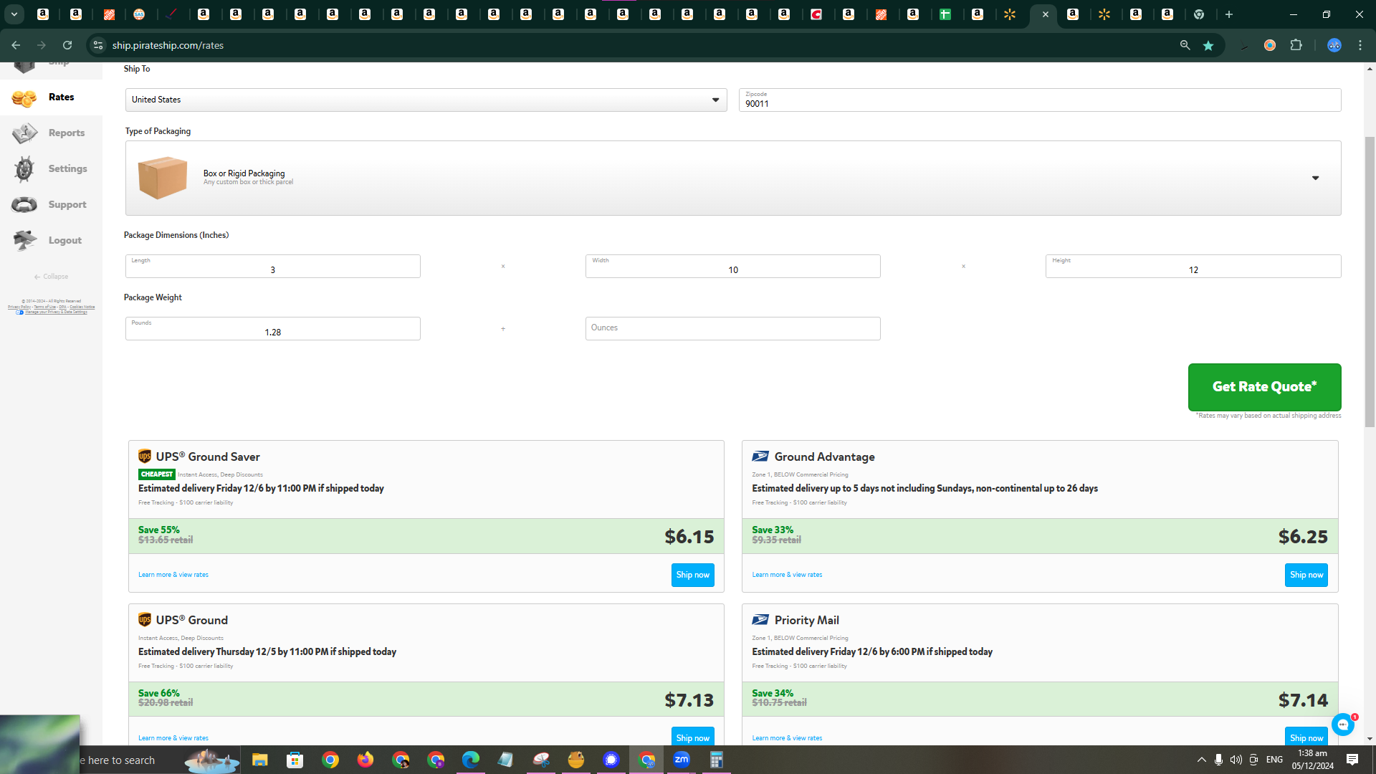Open the live chat bubble widget

1343,725
